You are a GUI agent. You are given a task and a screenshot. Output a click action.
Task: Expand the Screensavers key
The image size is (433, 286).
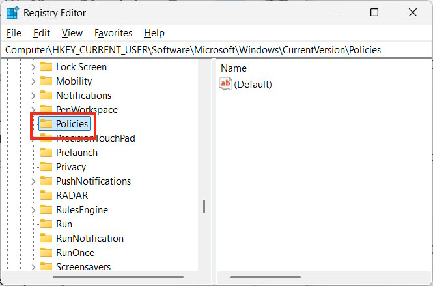tap(33, 267)
